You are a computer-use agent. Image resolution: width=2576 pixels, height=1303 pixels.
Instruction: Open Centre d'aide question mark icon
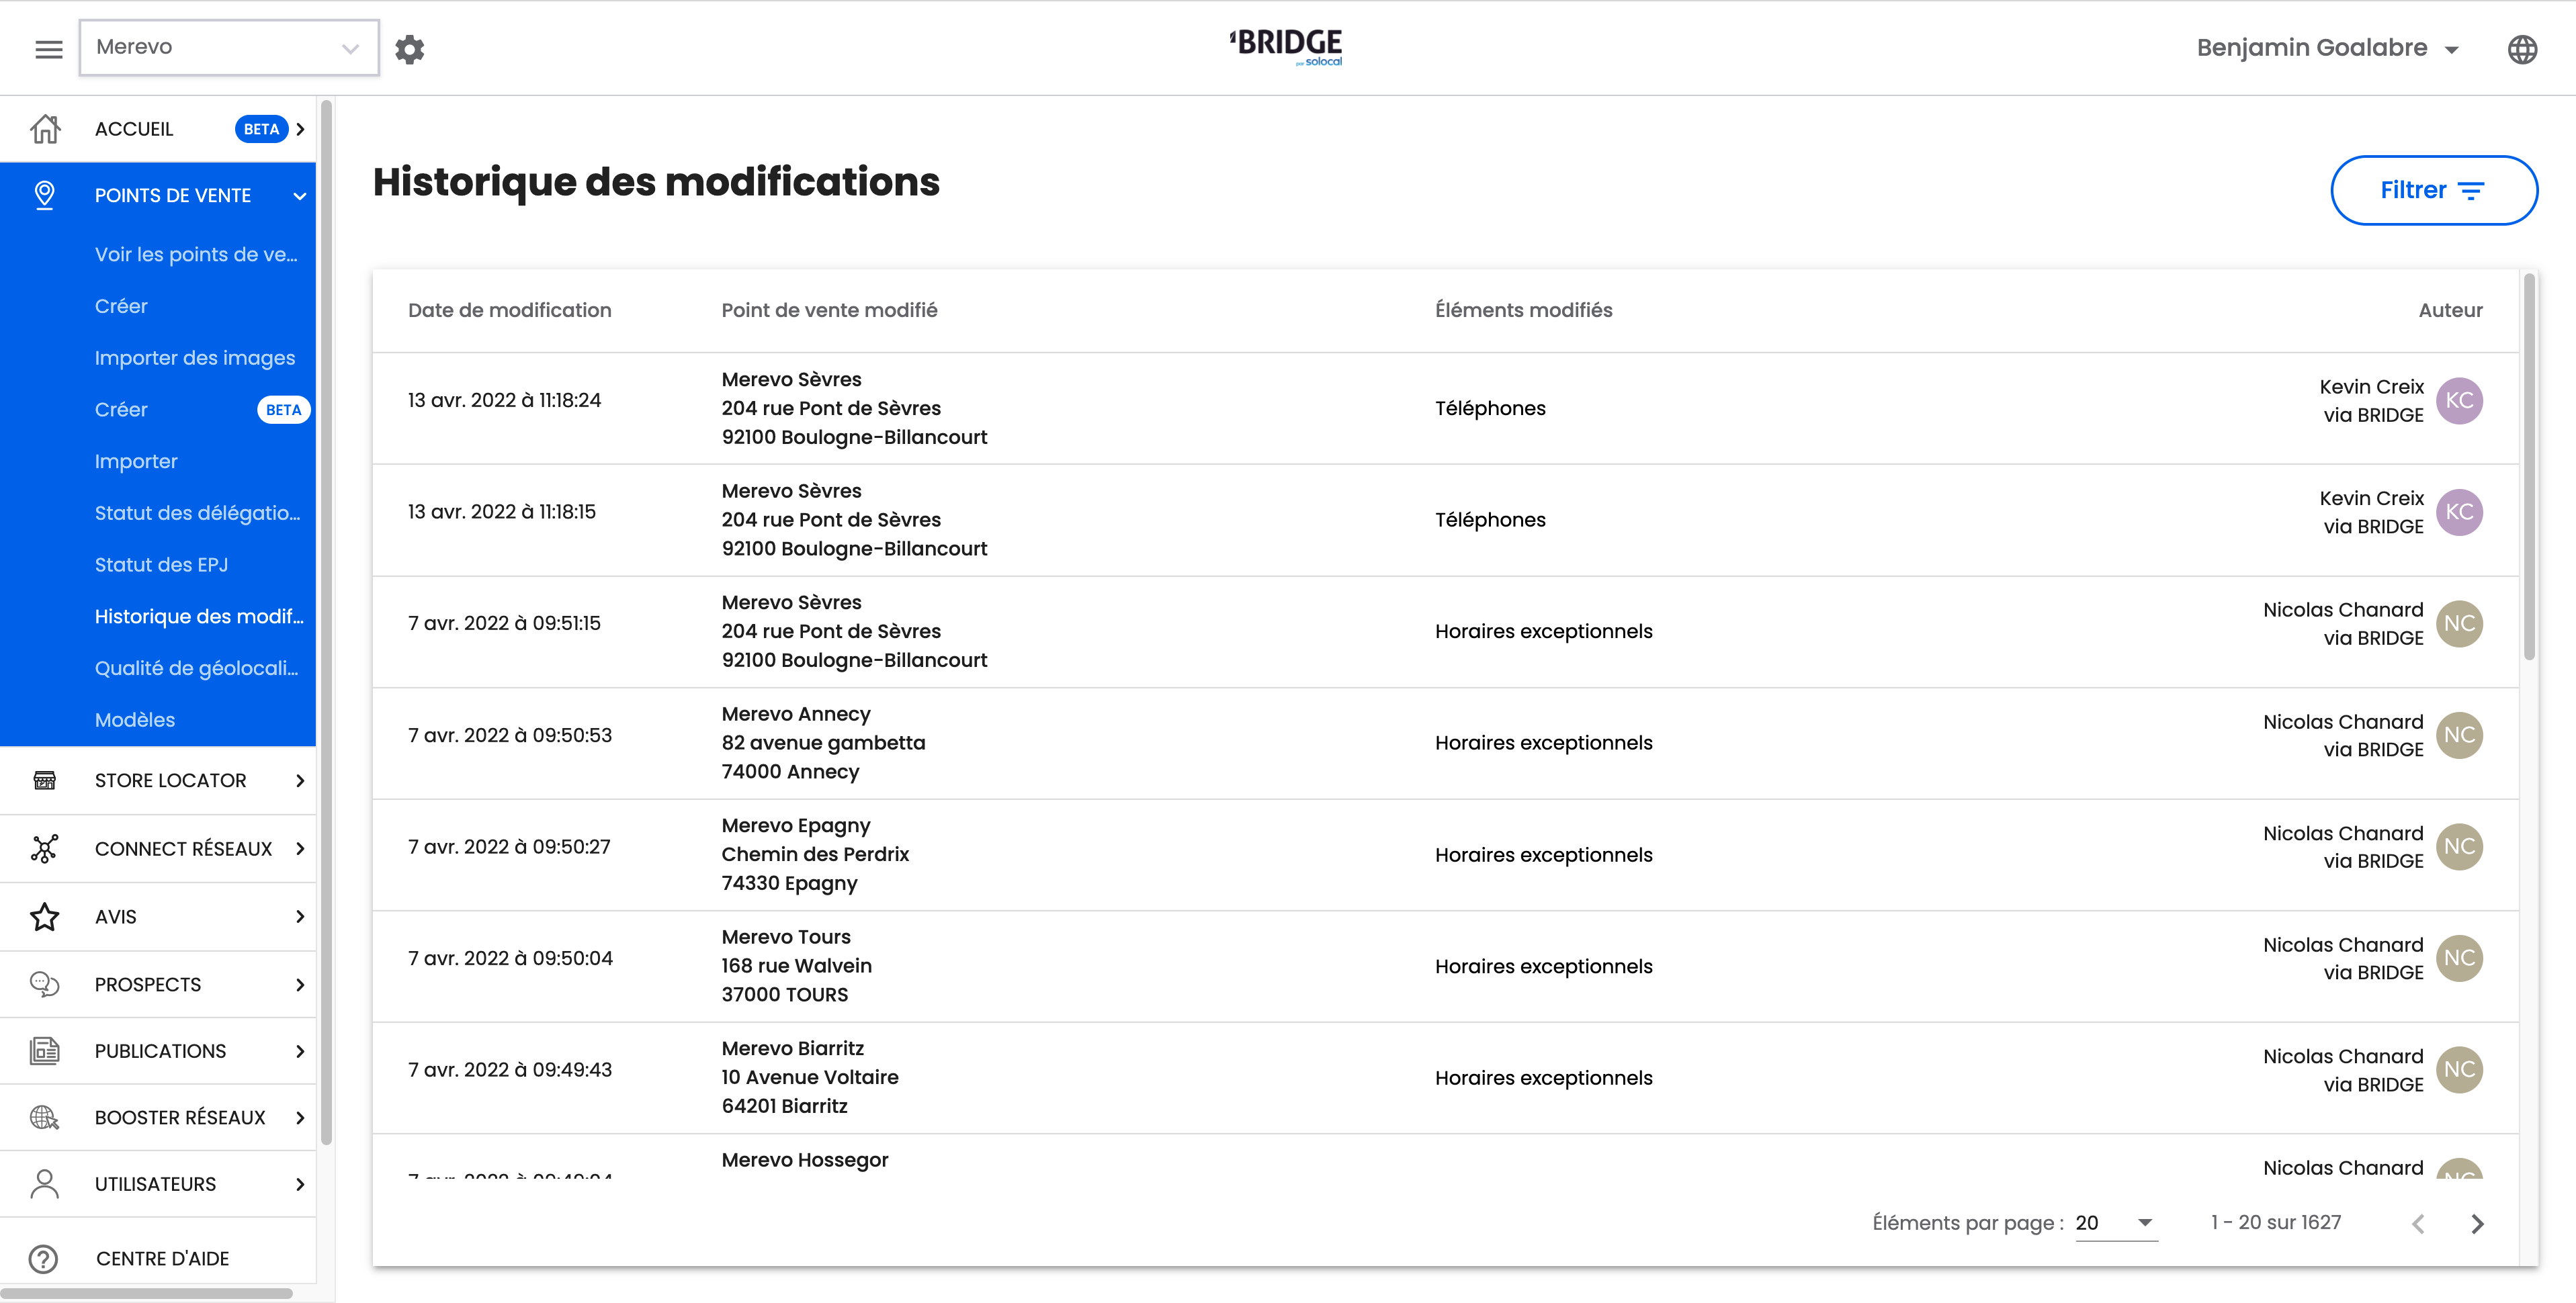click(x=44, y=1258)
